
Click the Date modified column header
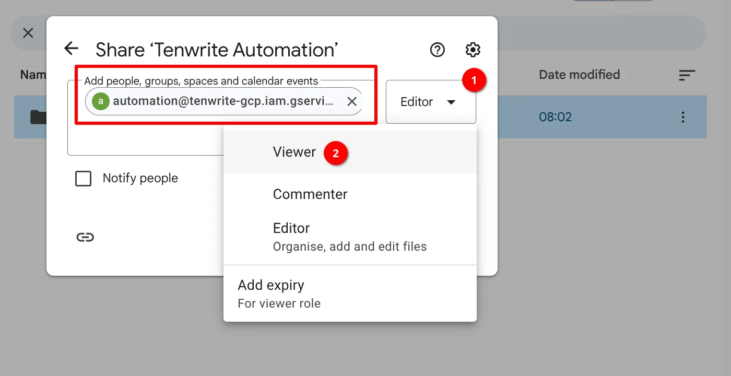point(579,75)
